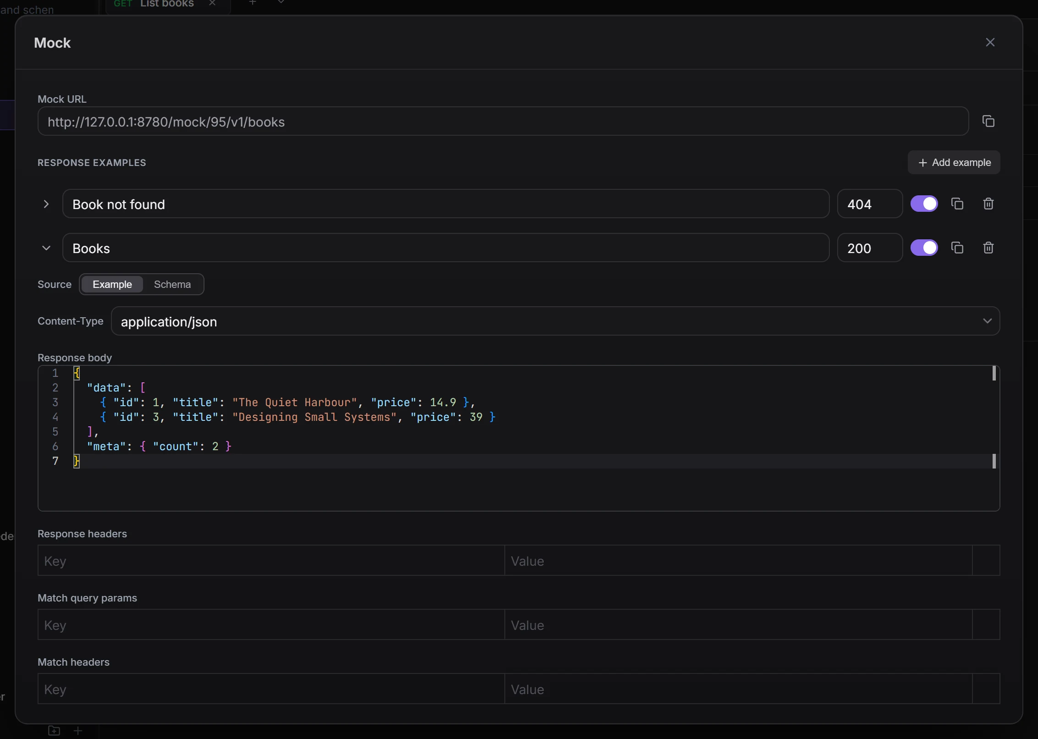This screenshot has width=1038, height=739.
Task: Edit the 200 status code field
Action: (870, 248)
